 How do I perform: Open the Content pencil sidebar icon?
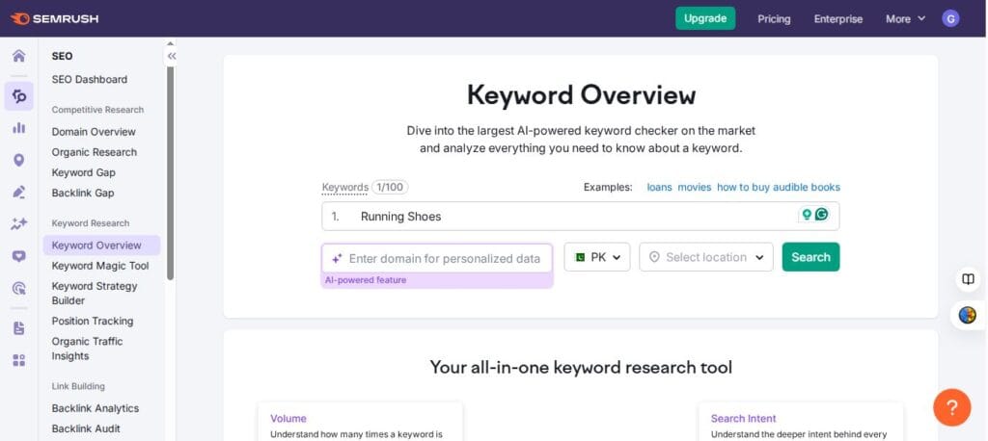click(x=19, y=192)
